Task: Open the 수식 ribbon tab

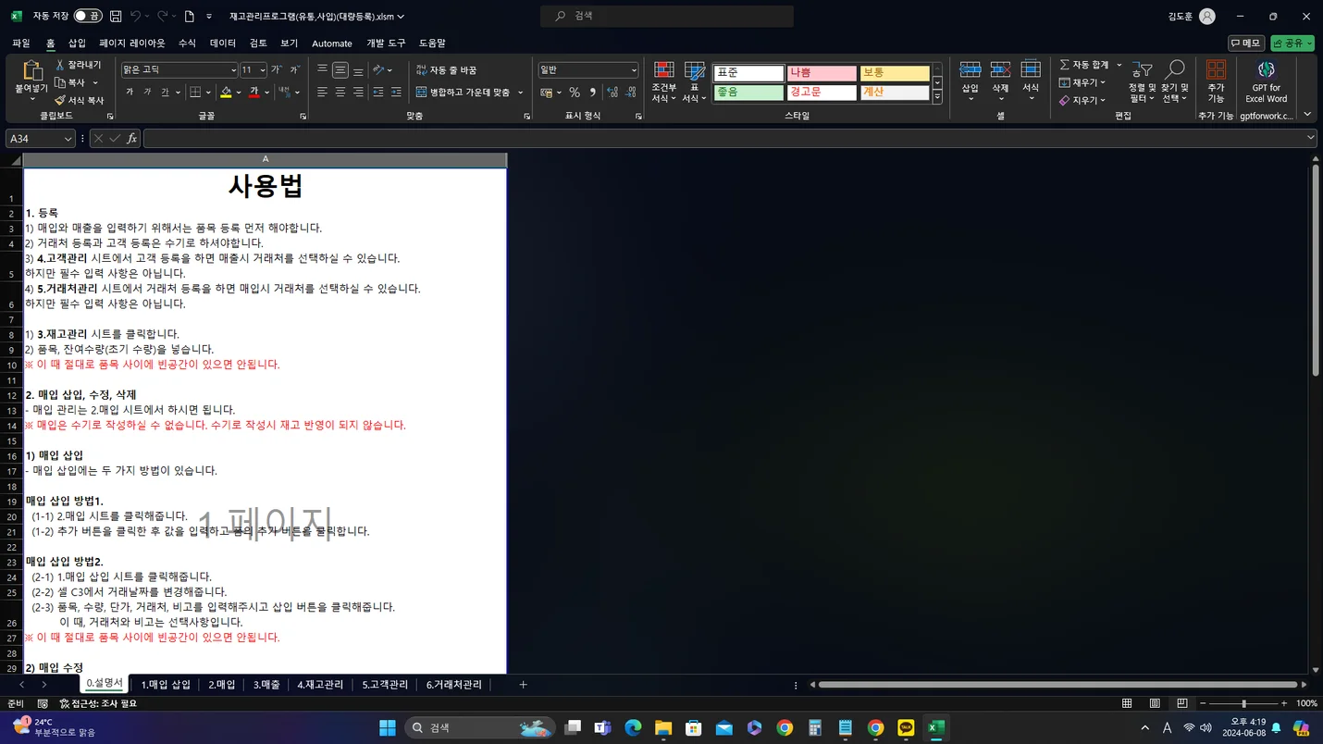Action: click(x=187, y=43)
